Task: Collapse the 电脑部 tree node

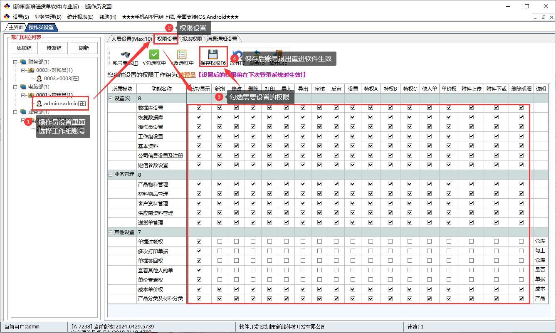Action: tap(15, 87)
